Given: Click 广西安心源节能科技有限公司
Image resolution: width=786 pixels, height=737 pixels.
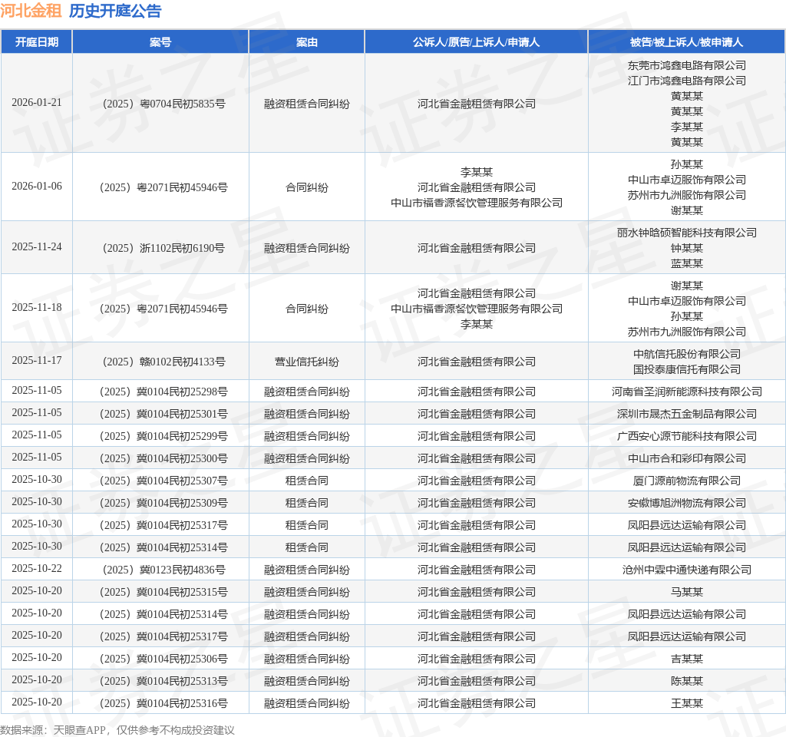Looking at the screenshot, I should [x=687, y=436].
